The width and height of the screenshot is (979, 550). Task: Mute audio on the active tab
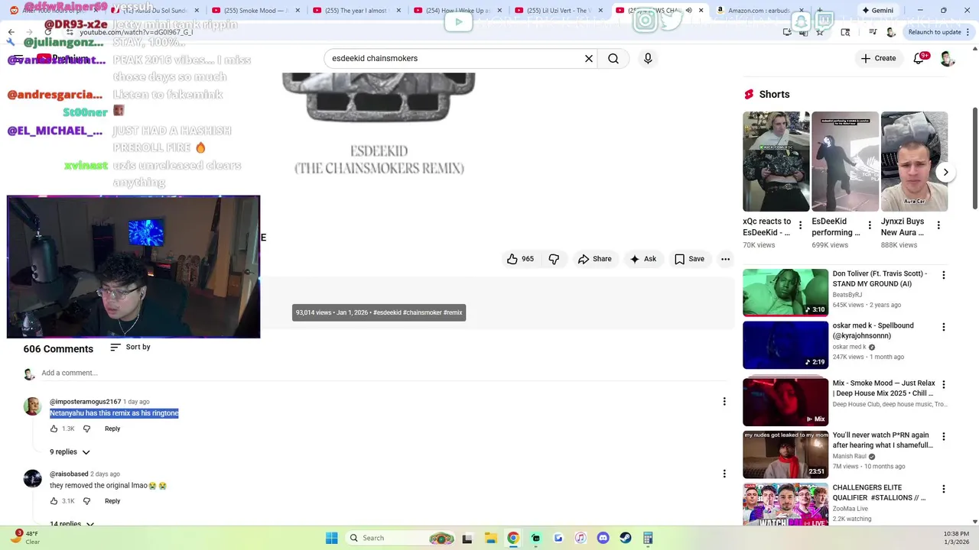click(x=688, y=11)
